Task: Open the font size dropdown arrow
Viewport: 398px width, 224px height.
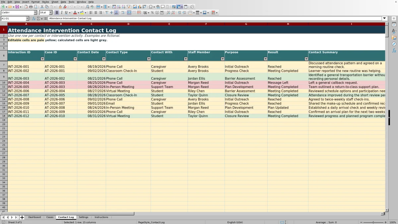Action: click(50, 13)
